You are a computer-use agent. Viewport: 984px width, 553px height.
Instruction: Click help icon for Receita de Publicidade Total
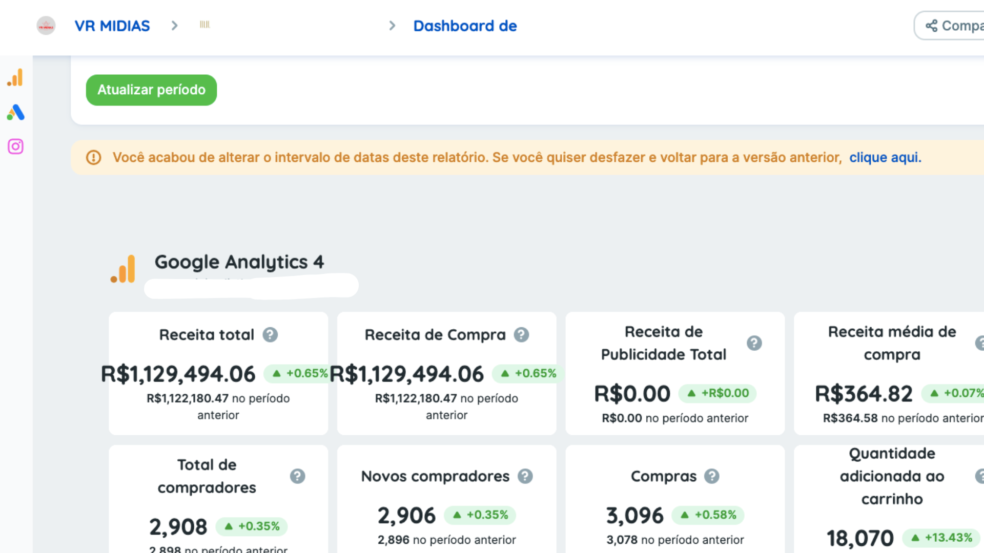pyautogui.click(x=754, y=343)
